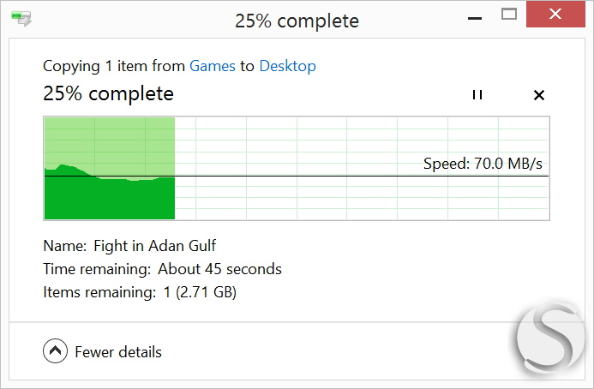The image size is (594, 389).
Task: Click the Fewer details label
Action: (118, 352)
